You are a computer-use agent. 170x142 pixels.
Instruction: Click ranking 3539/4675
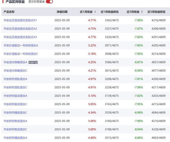112,113
